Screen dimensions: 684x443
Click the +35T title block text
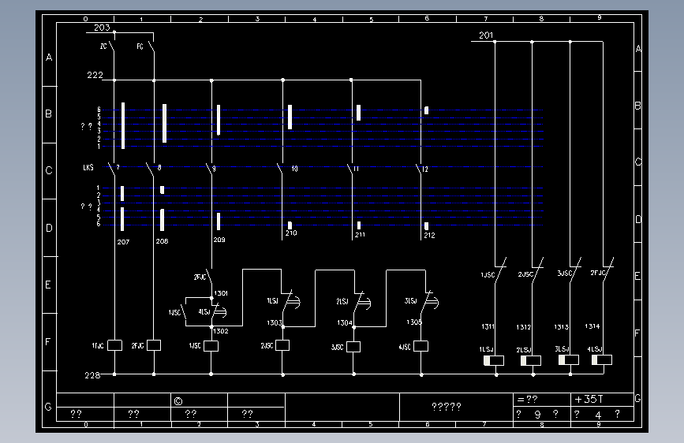click(589, 400)
